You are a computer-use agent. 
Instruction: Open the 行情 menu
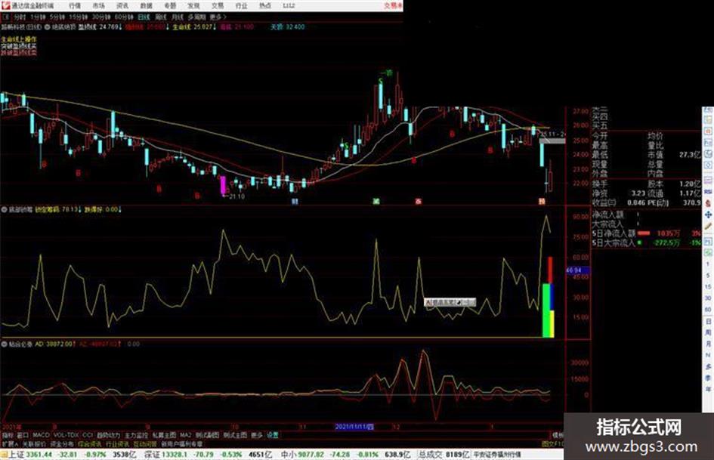[75, 5]
